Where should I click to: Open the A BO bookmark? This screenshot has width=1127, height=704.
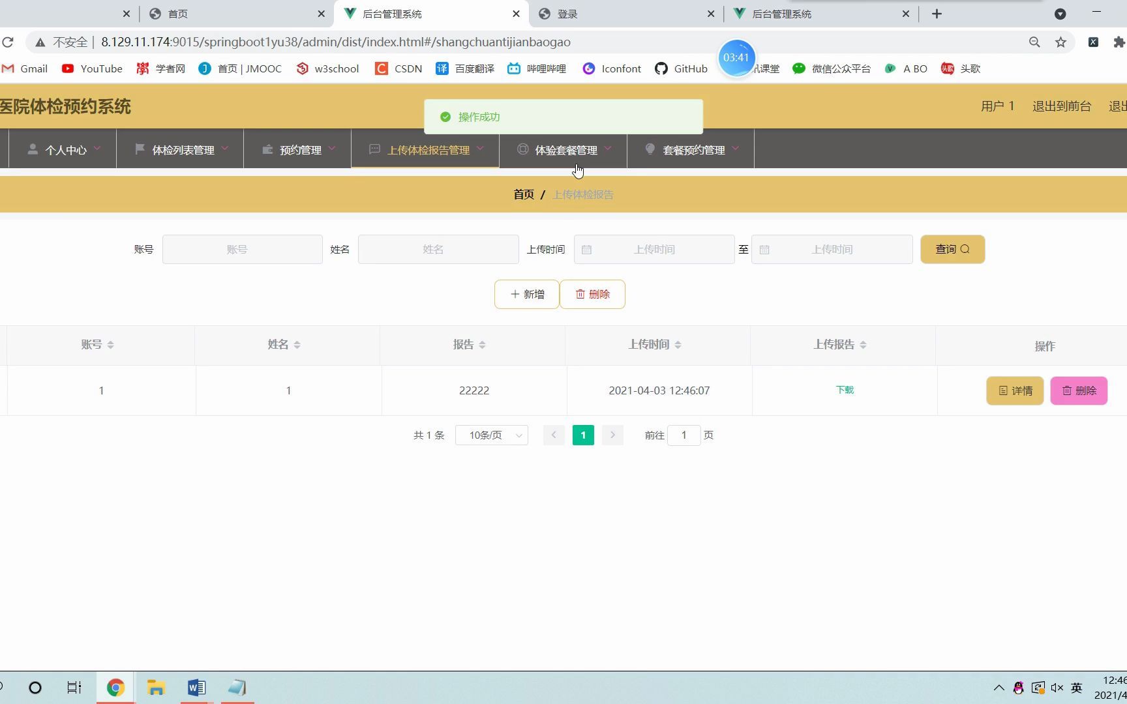coord(906,68)
